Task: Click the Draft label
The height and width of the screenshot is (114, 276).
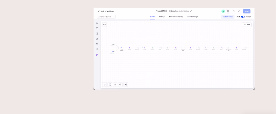Action: pyautogui.click(x=238, y=17)
